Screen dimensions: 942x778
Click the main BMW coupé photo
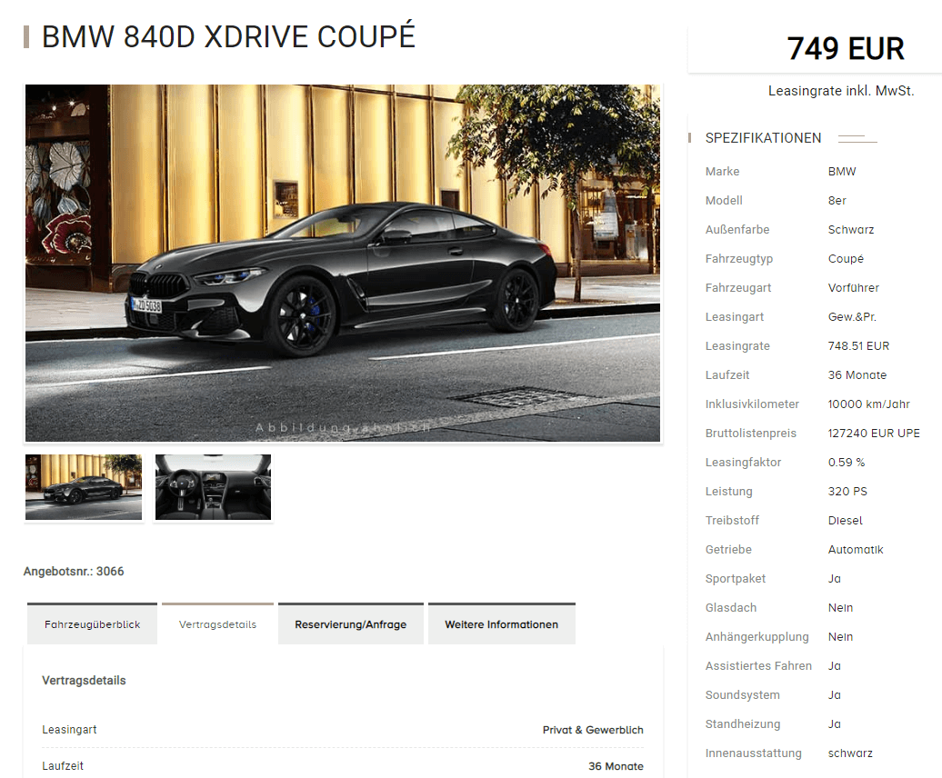point(343,263)
